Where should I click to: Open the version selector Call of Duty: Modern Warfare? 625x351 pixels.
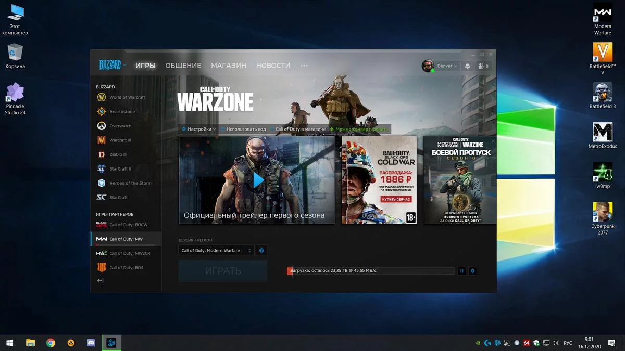216,251
